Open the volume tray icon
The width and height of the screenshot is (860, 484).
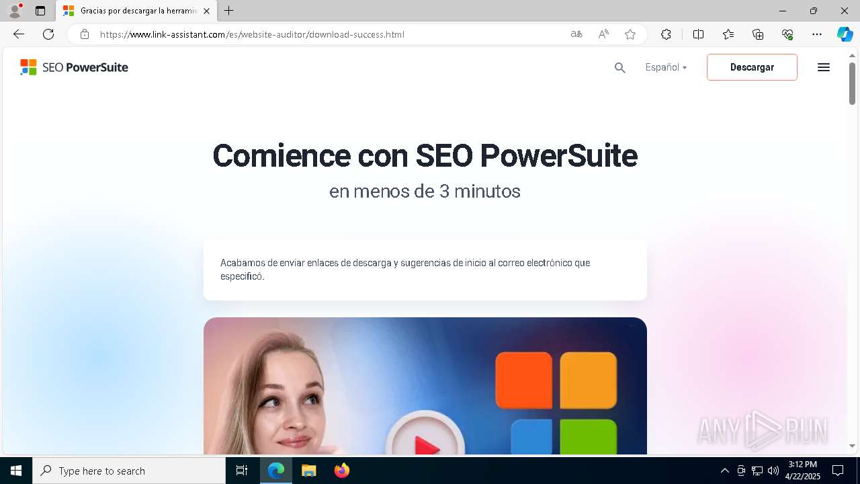pos(773,471)
